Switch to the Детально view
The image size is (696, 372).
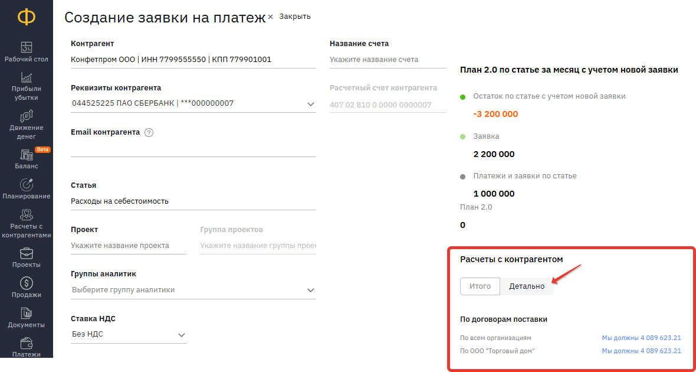pyautogui.click(x=527, y=286)
